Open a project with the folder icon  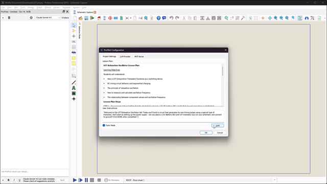(81, 18)
